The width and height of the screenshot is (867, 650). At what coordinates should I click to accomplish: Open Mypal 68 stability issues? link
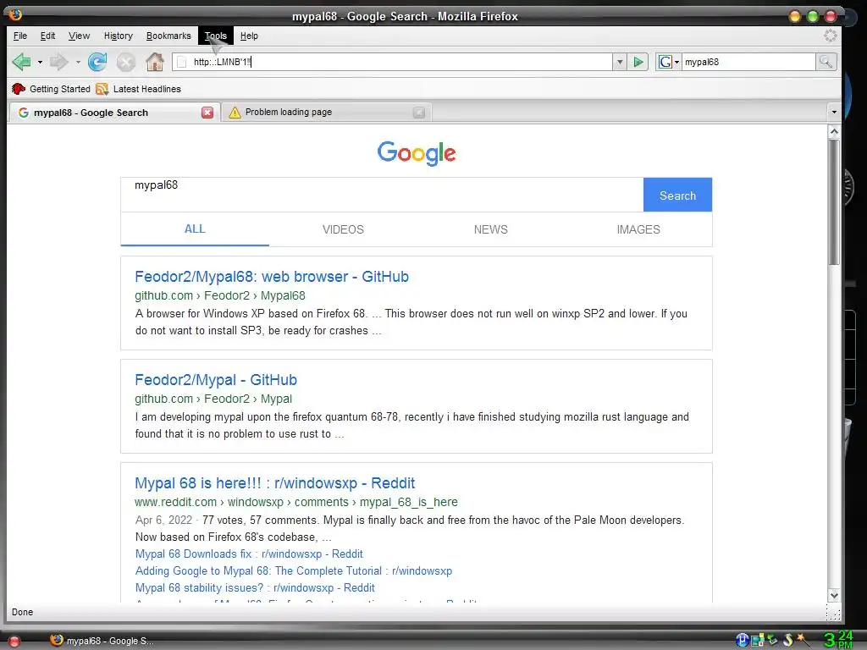255,588
